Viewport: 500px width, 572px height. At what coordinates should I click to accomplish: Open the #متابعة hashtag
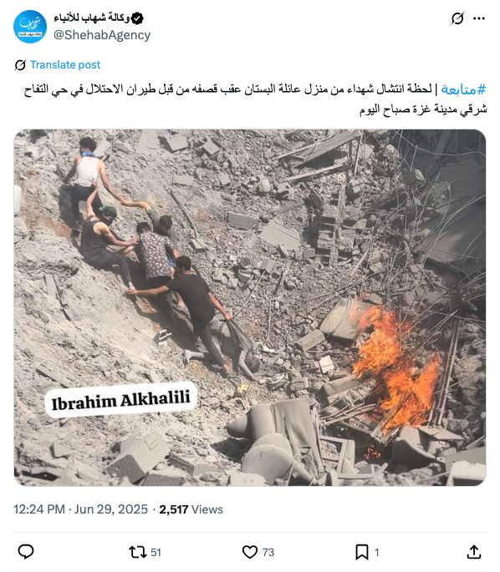[463, 89]
